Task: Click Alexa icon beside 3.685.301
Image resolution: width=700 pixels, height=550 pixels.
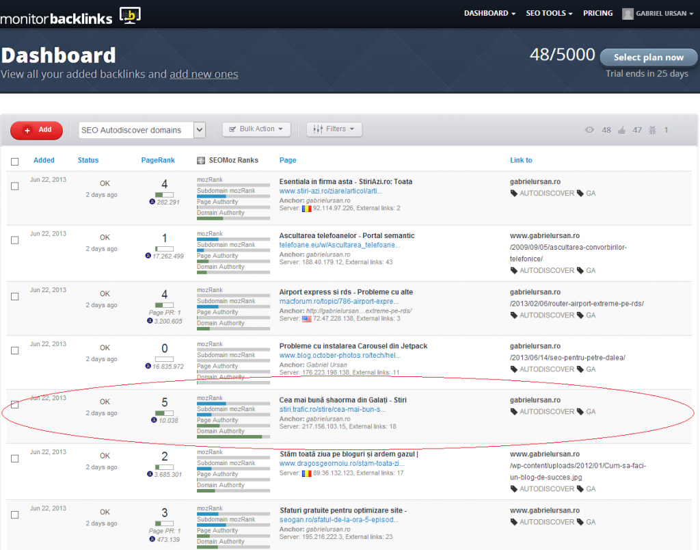Action: [x=150, y=474]
